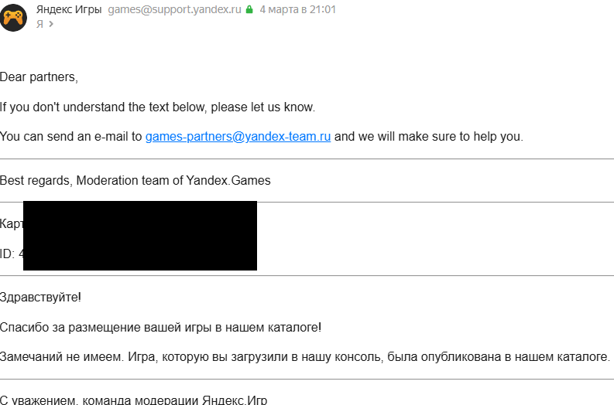Click 'С уважением, команда модерации' signature
Screen dimensions: 614x405
pos(133,400)
